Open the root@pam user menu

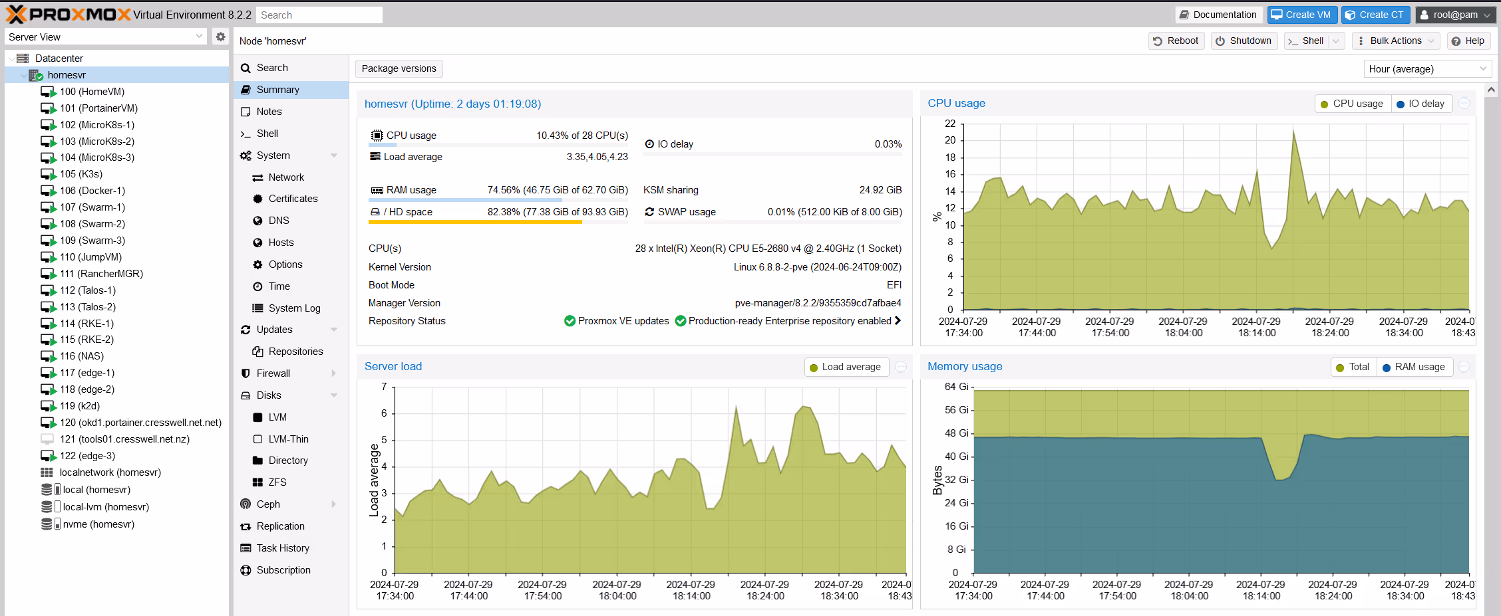coord(1455,15)
